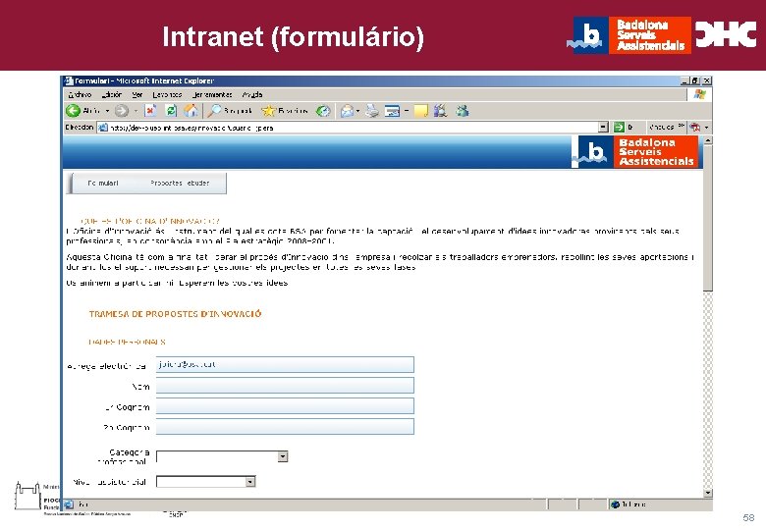Open the Favoritos menu
Image resolution: width=766 pixels, height=530 pixels.
[x=167, y=94]
